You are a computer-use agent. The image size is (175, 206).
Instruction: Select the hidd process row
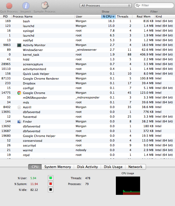click(87, 59)
